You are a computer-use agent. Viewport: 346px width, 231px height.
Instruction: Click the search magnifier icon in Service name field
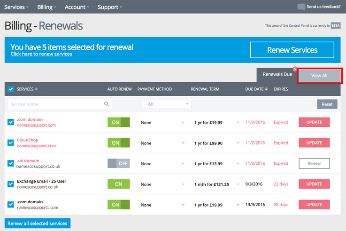click(x=107, y=104)
